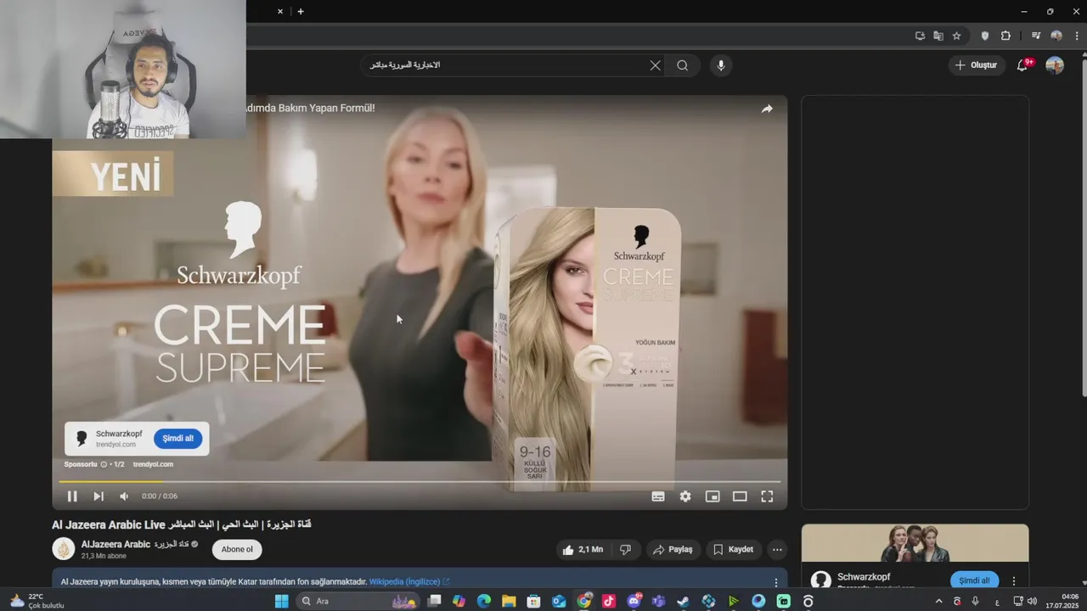Screen dimensions: 1087x611
Task: Open Chrome media controls icon
Action: [1036, 36]
